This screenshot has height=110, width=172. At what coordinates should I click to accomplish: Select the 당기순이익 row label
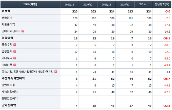pyautogui.click(x=9, y=105)
